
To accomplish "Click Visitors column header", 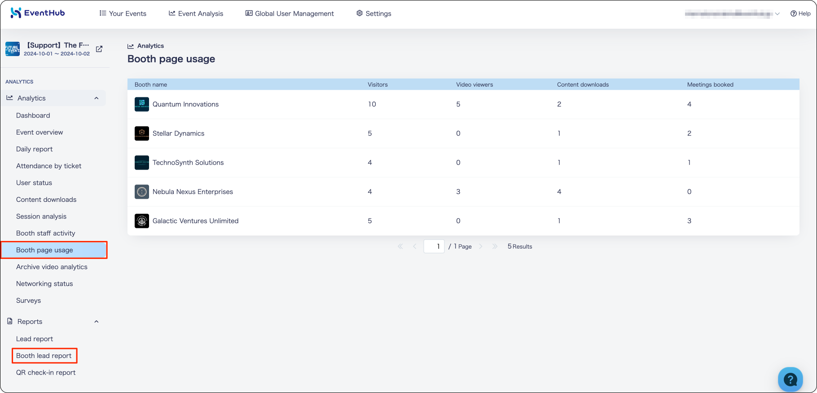I will click(x=378, y=84).
